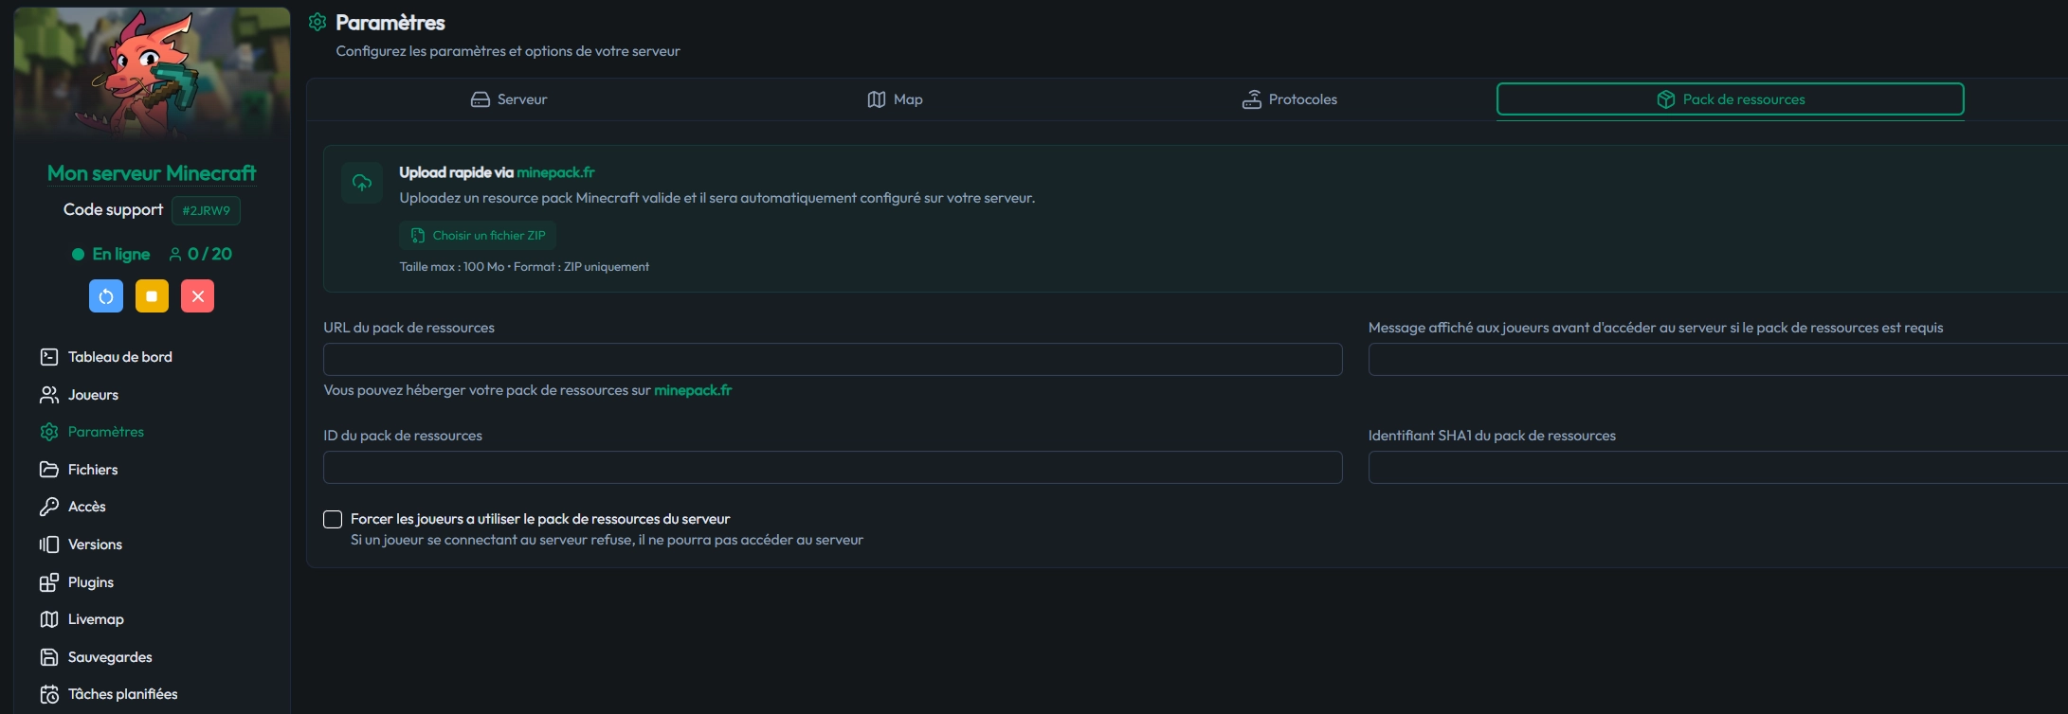Focus the ID du pack de ressources field
2068x714 pixels.
832,468
